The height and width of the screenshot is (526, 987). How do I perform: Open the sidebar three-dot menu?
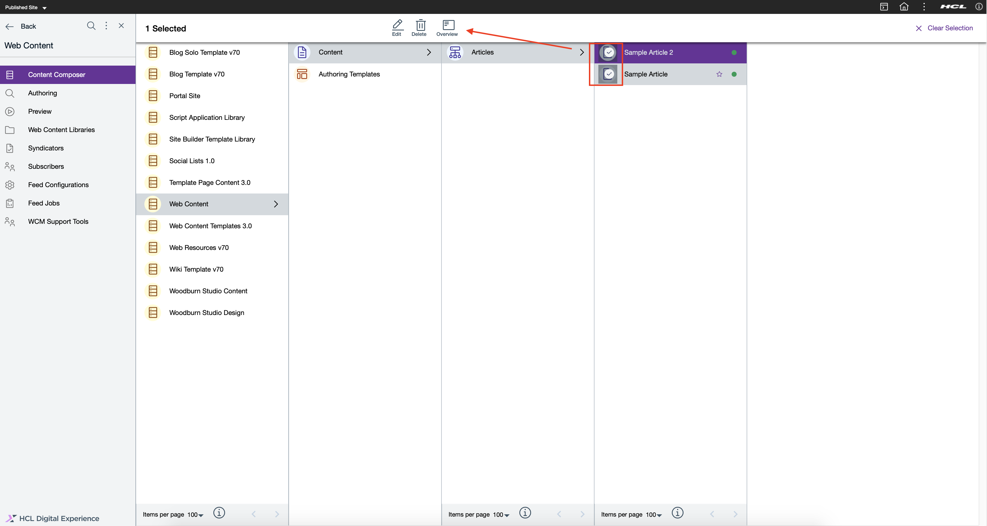106,26
